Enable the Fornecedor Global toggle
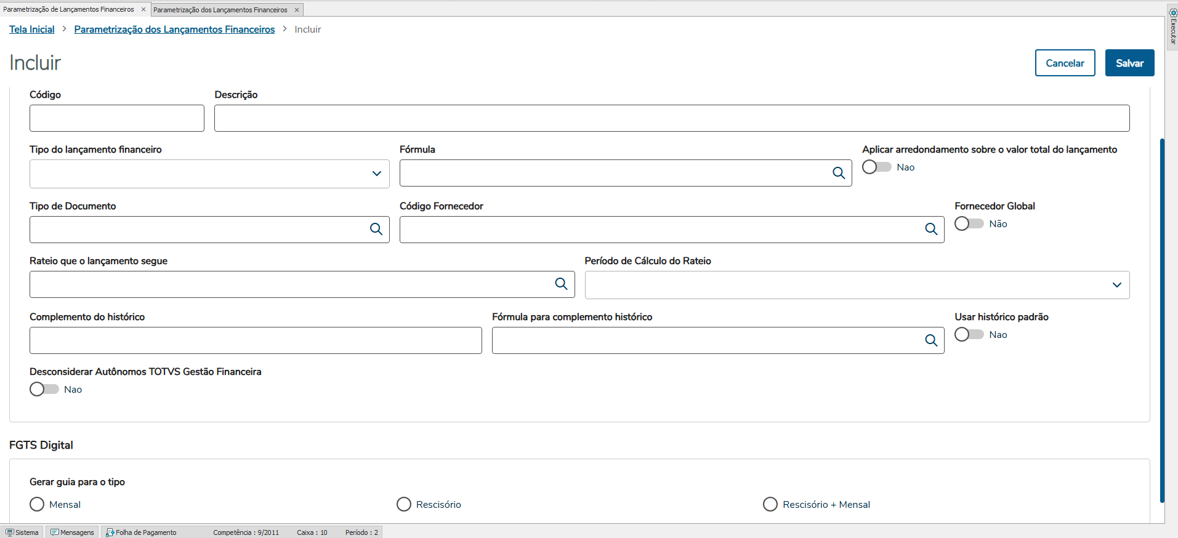 point(969,223)
